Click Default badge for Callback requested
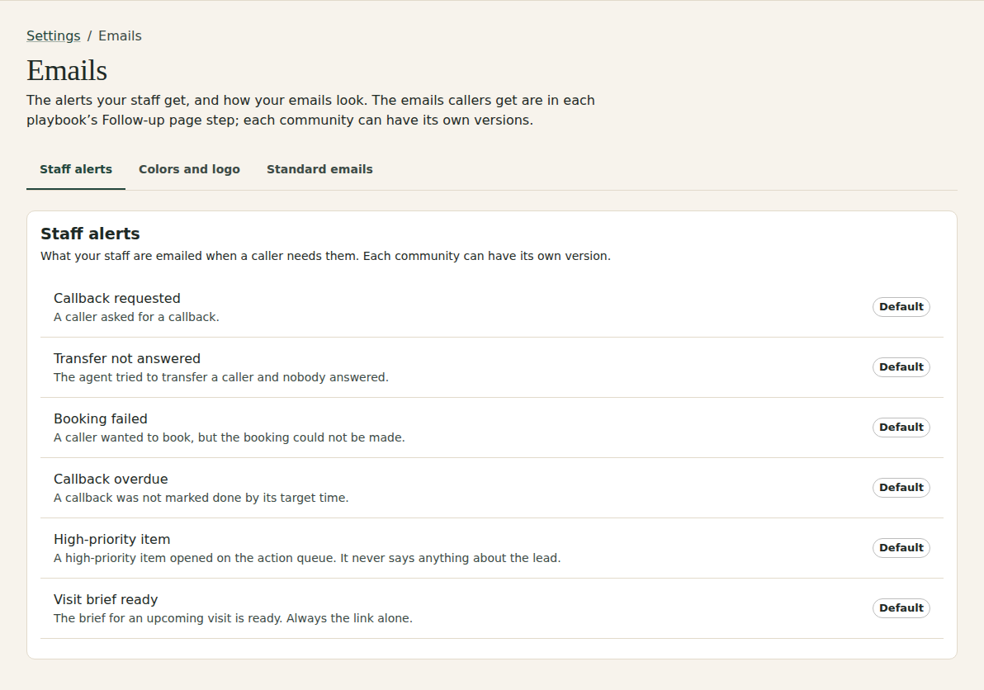984x690 pixels. [x=901, y=307]
